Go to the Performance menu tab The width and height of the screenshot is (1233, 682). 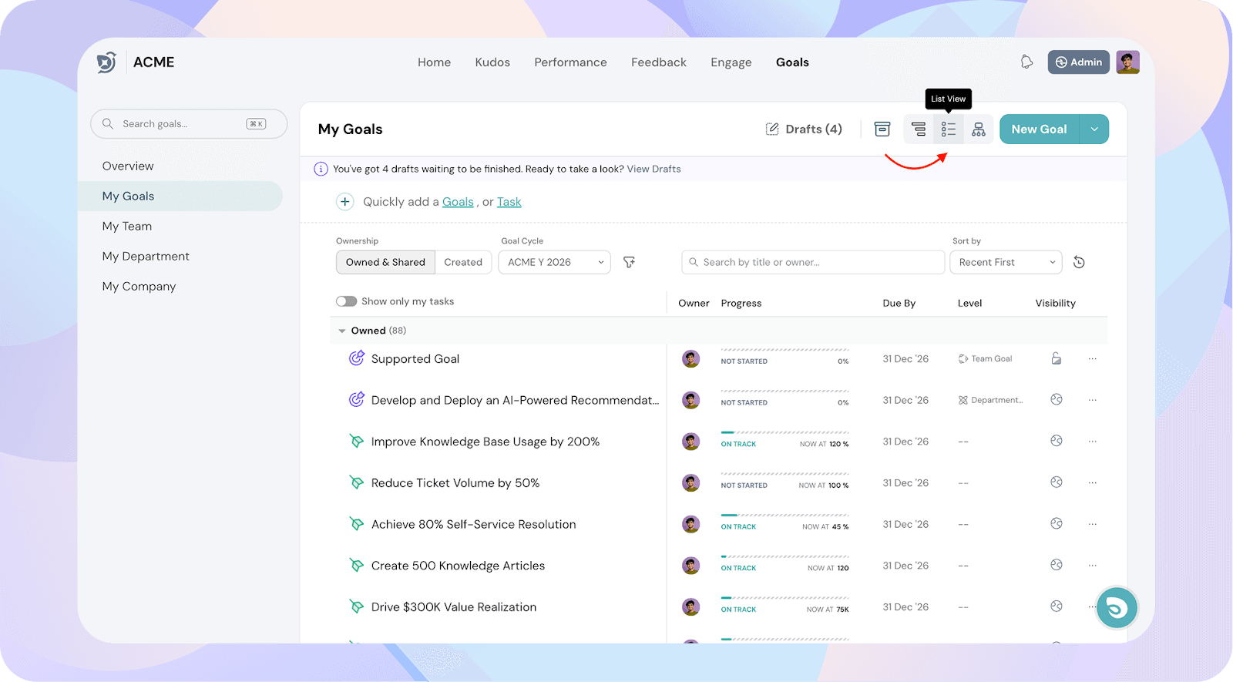click(570, 62)
